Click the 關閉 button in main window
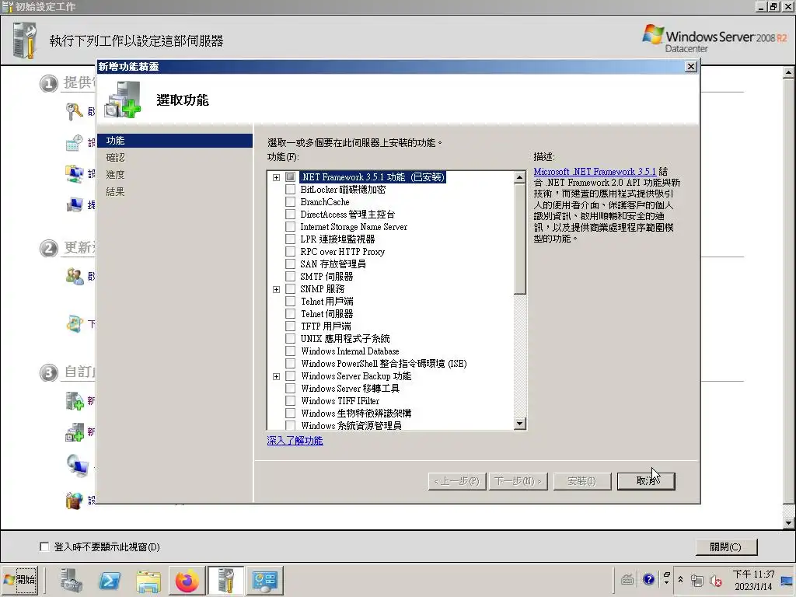 click(x=726, y=546)
